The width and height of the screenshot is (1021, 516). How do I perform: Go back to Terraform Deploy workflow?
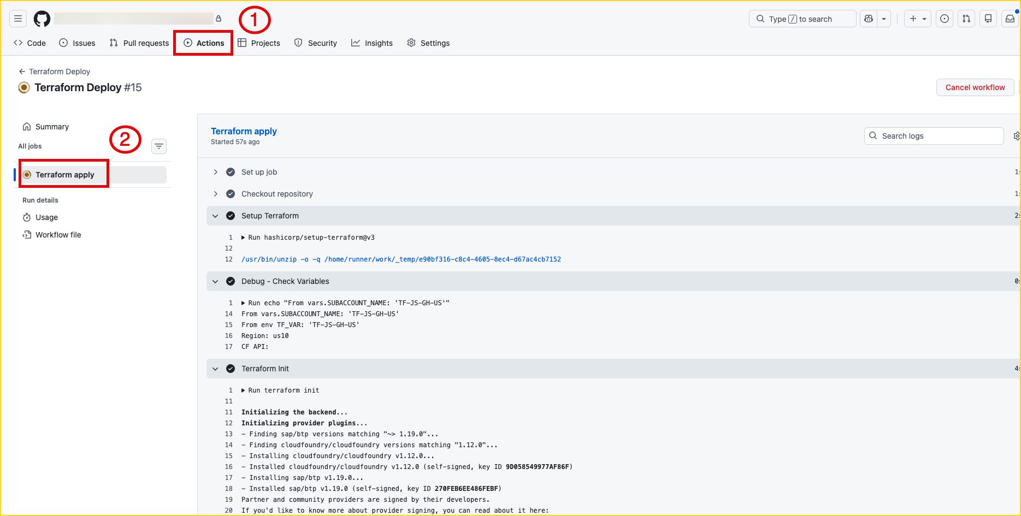tap(54, 72)
